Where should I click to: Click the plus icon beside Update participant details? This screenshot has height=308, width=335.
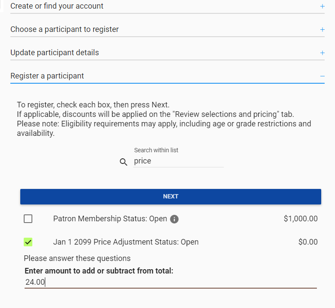click(322, 53)
